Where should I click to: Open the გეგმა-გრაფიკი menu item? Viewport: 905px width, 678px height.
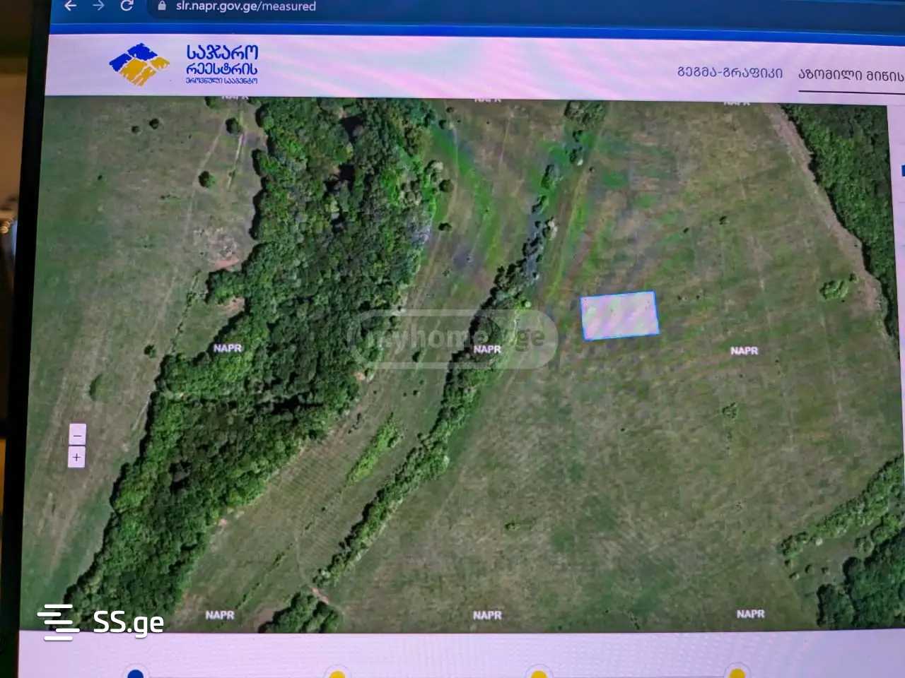(730, 73)
